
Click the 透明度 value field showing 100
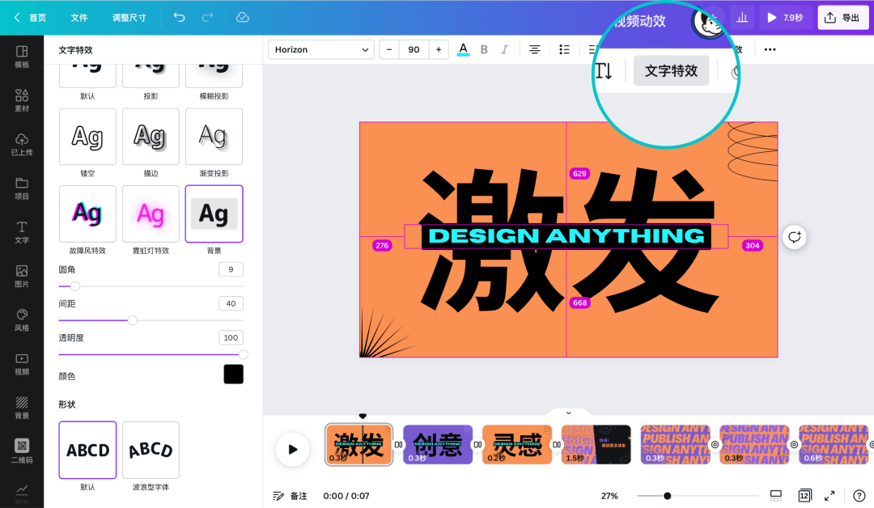coord(231,337)
